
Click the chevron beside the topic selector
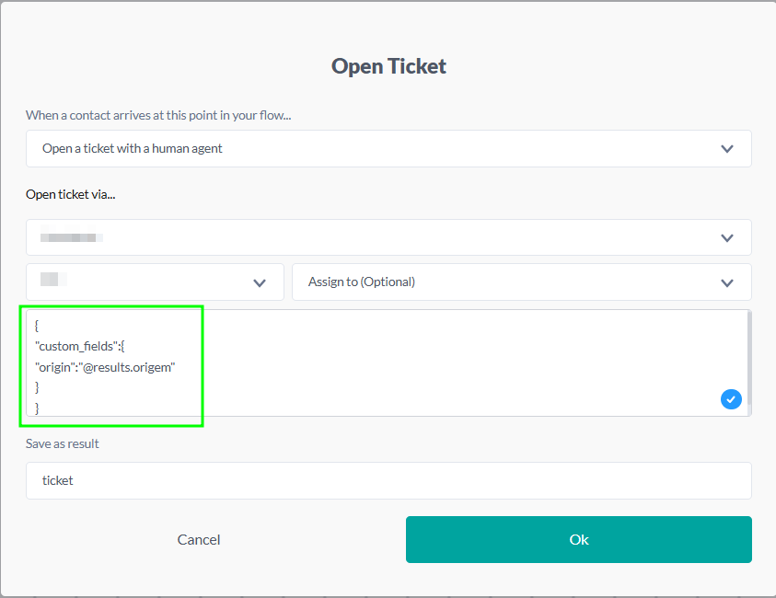(x=260, y=282)
